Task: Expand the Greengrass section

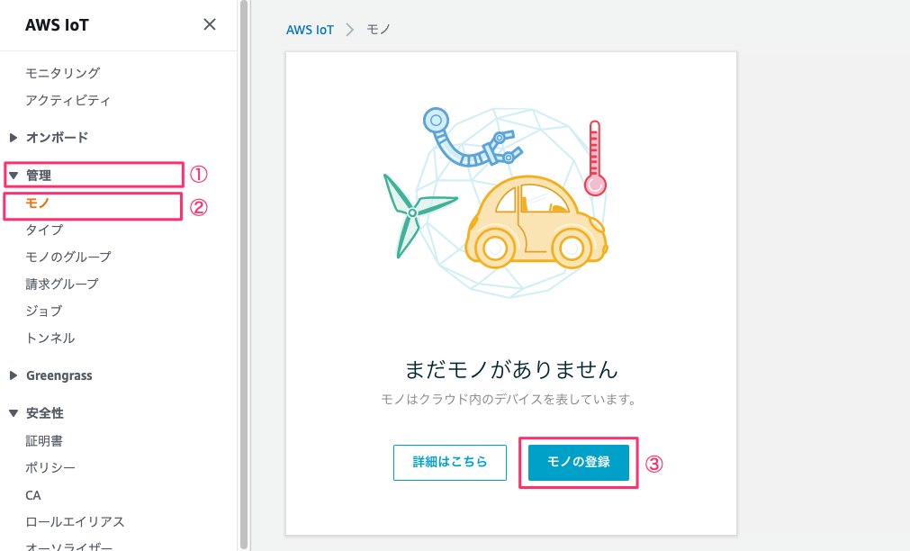Action: coord(59,375)
